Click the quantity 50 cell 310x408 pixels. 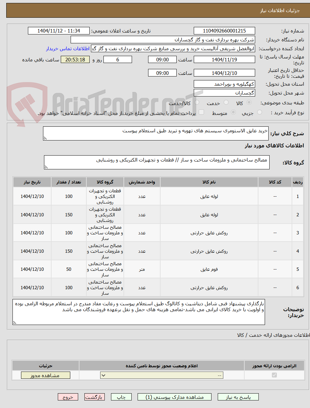pyautogui.click(x=69, y=269)
